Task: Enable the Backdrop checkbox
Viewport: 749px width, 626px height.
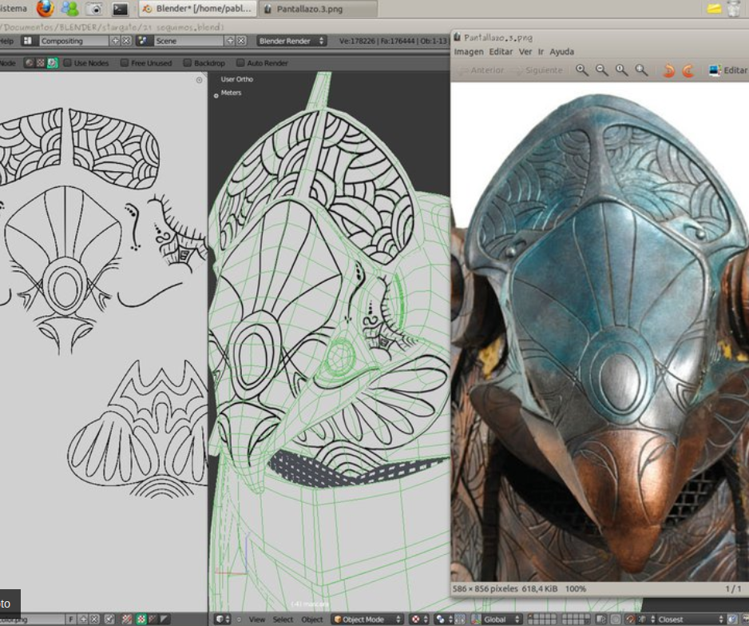Action: click(x=188, y=63)
